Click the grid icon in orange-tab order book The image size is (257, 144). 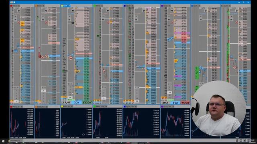click(43, 20)
